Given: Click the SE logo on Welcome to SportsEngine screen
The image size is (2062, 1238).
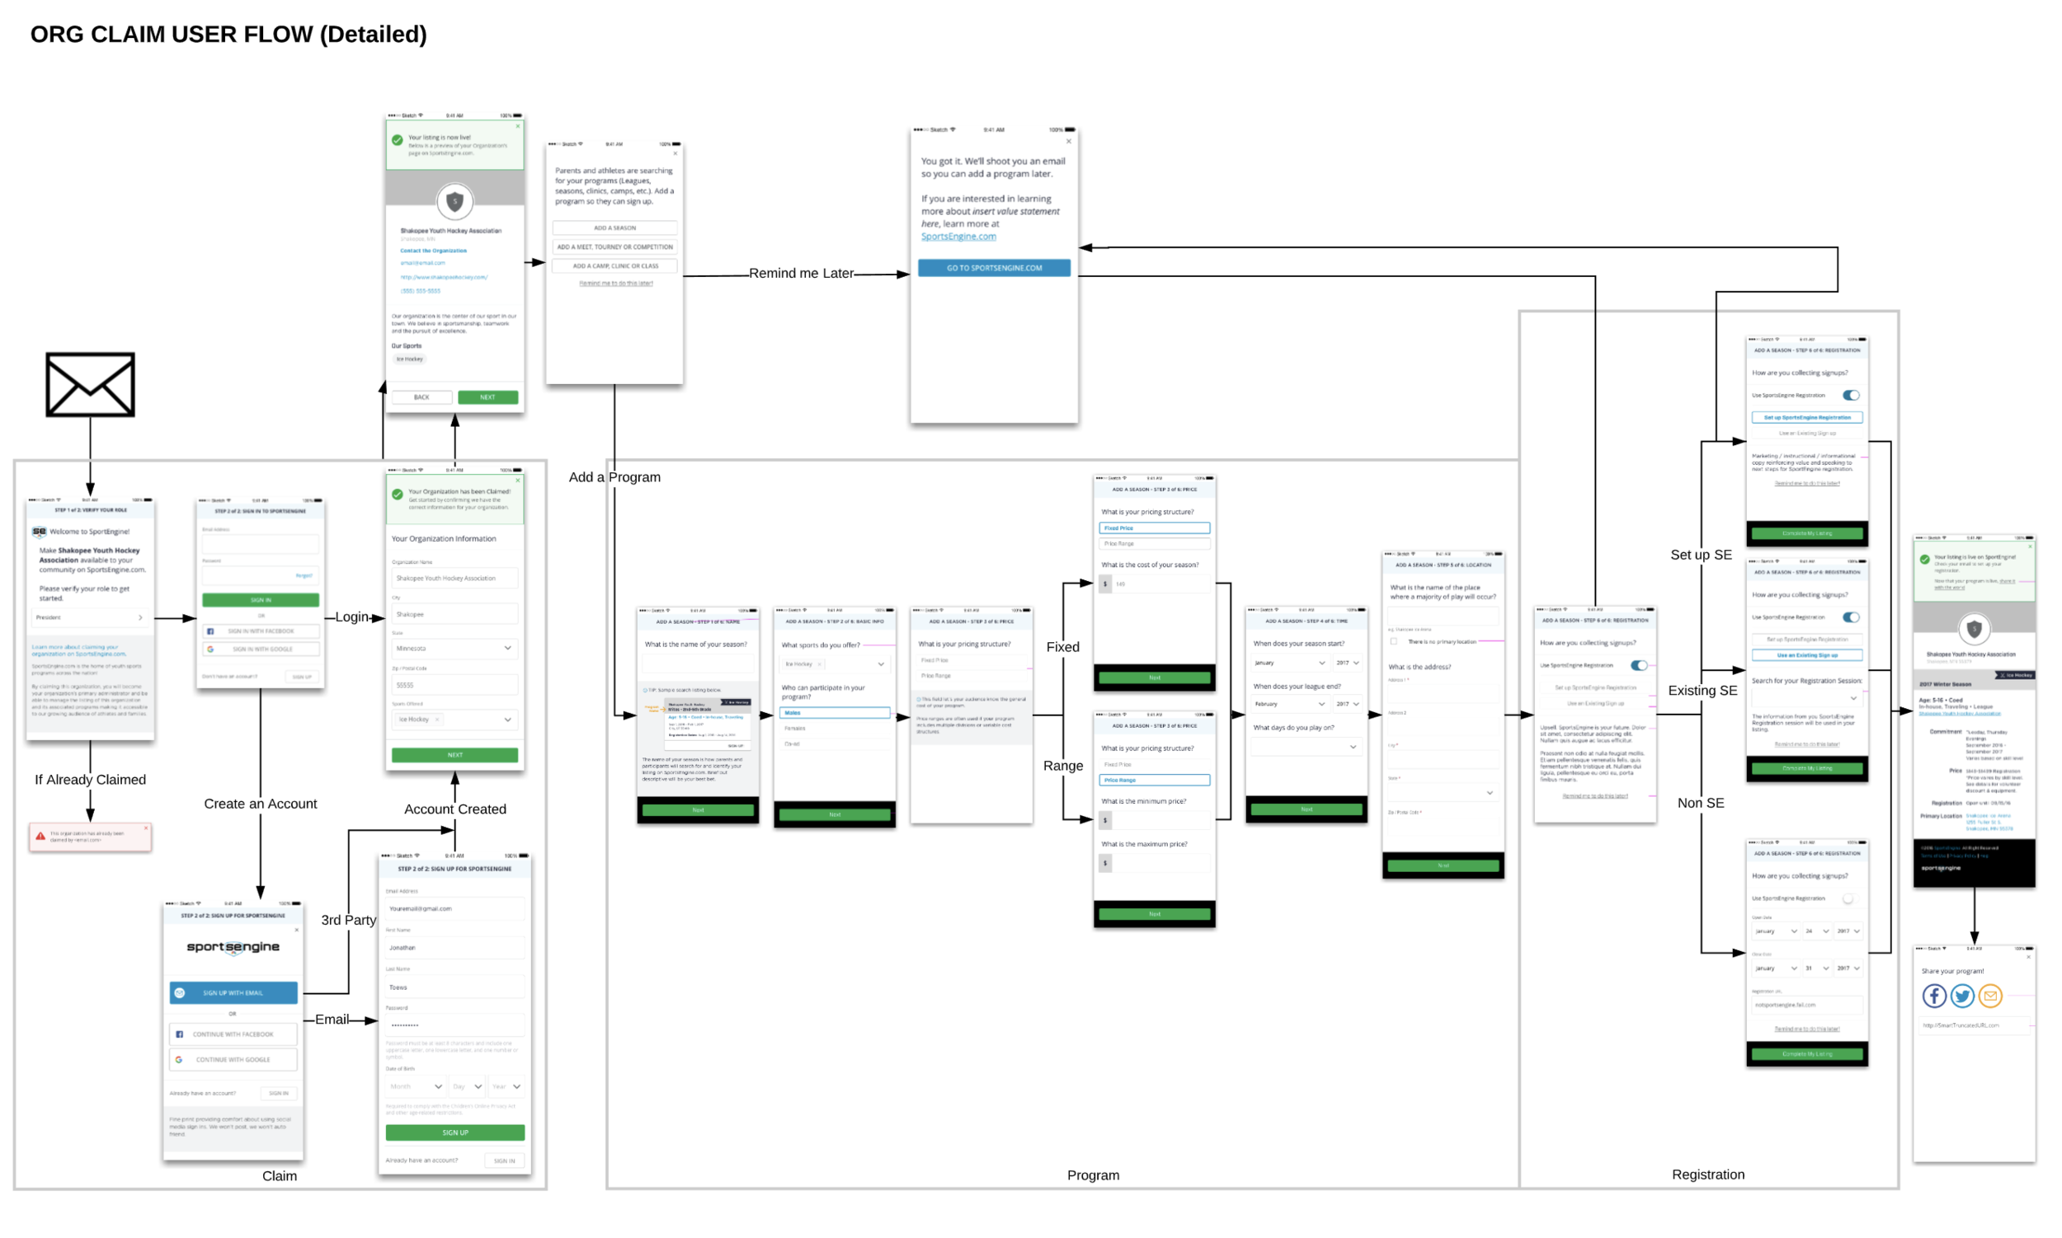Looking at the screenshot, I should coord(40,532).
